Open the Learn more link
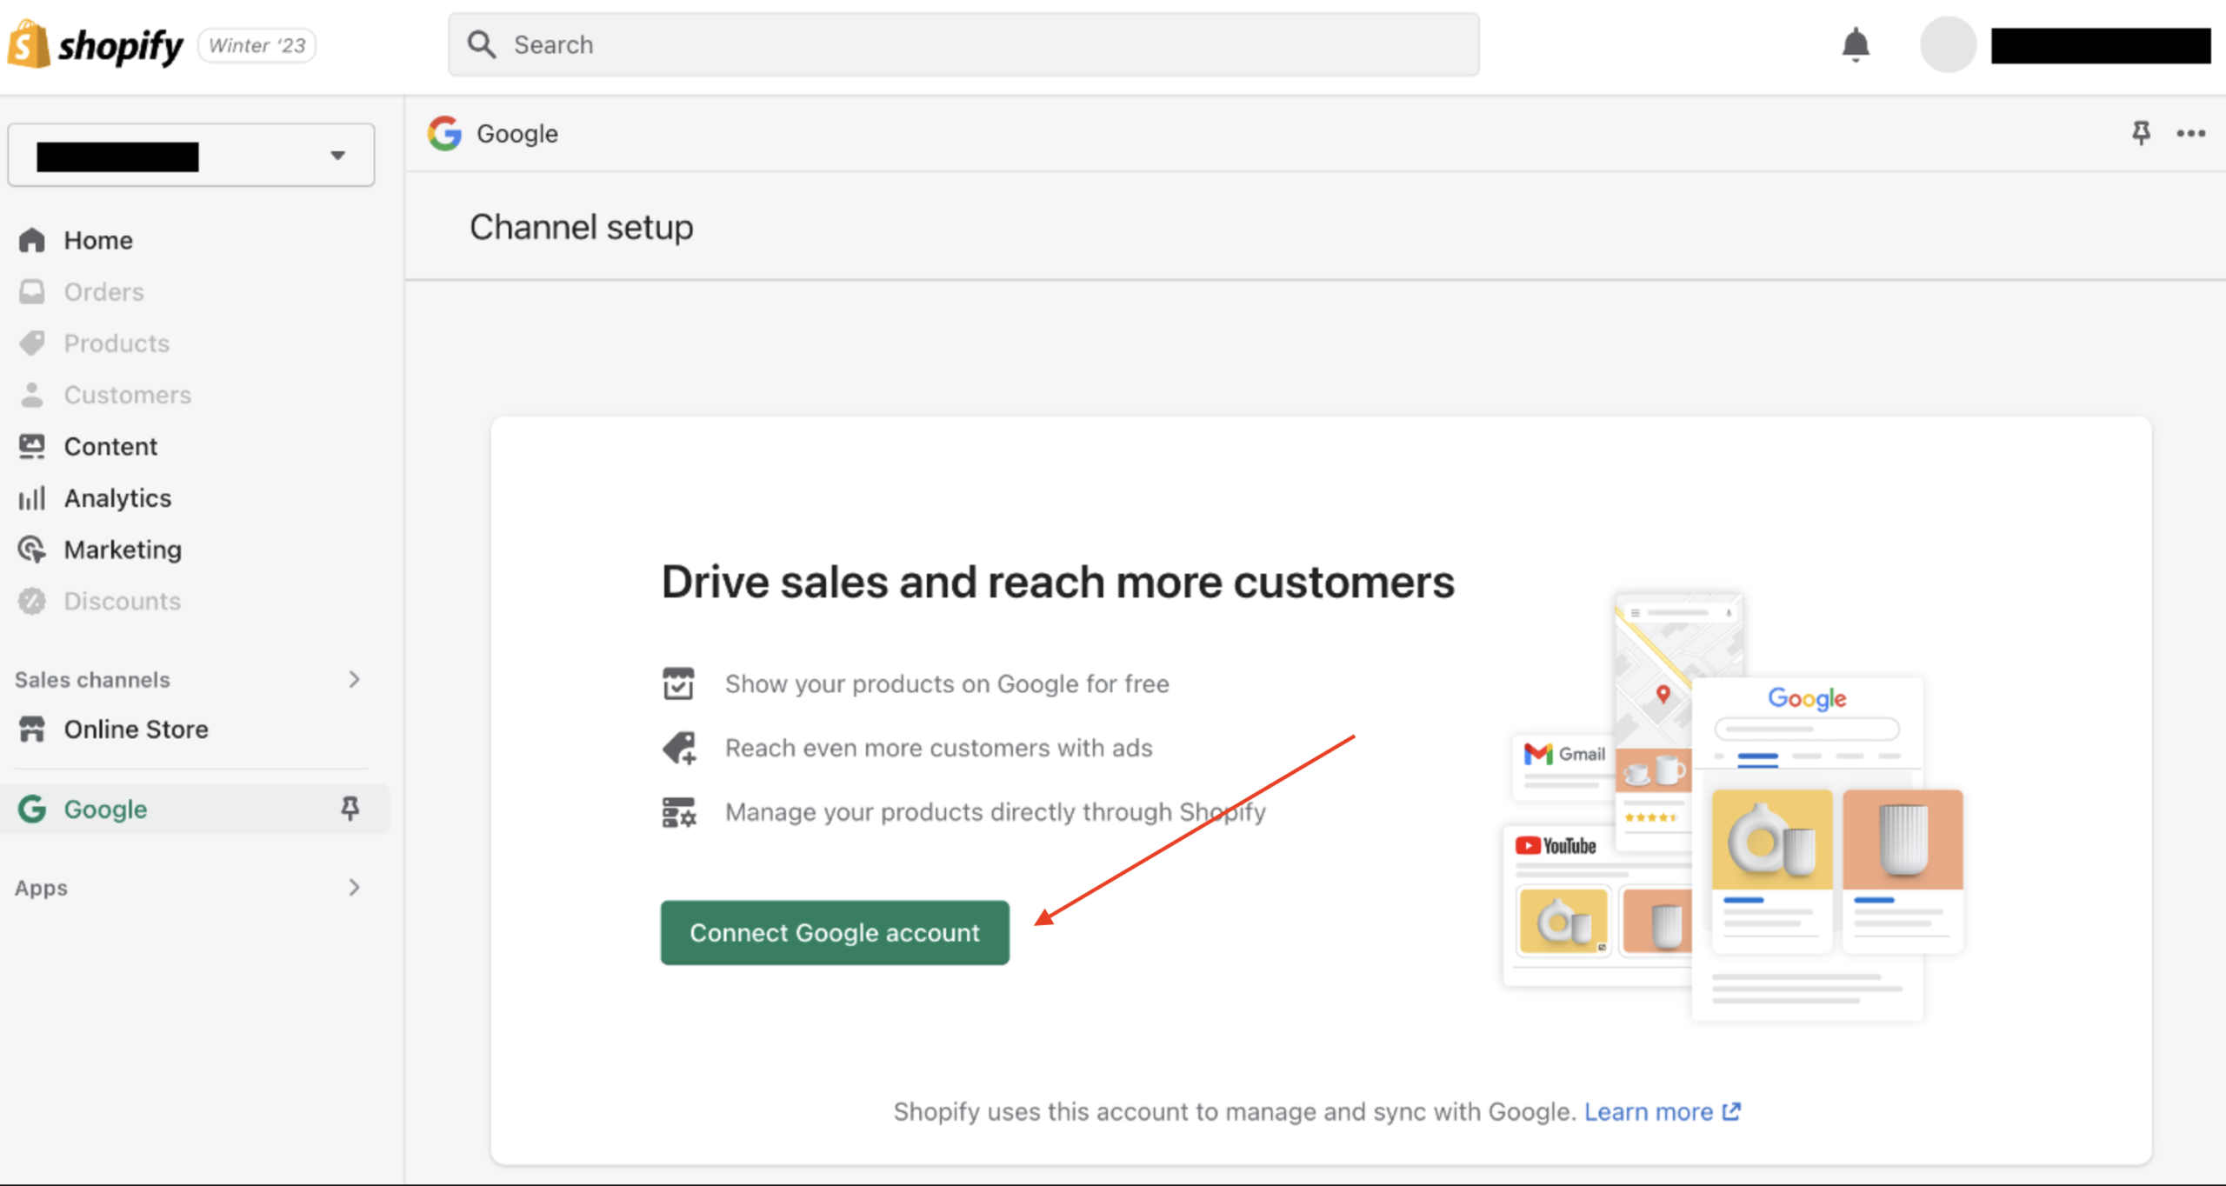2226x1186 pixels. coord(1663,1111)
